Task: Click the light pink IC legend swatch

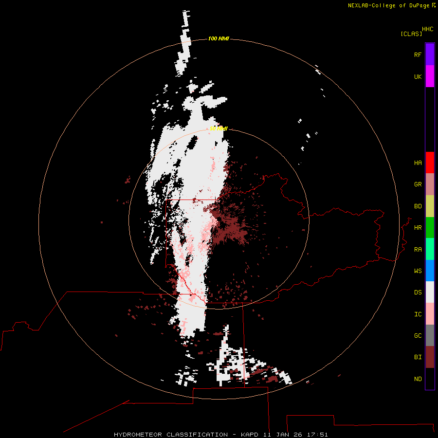Action: pyautogui.click(x=430, y=314)
